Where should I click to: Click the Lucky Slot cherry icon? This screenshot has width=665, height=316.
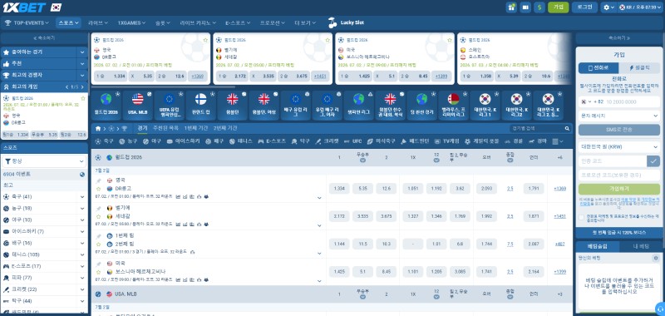pos(332,23)
